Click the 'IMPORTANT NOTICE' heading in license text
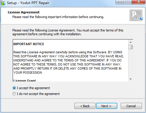146x113 pixels. click(29, 44)
